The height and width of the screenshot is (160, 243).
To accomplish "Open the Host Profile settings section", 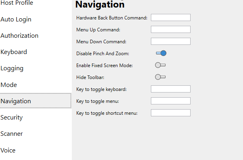I will point(17,3).
